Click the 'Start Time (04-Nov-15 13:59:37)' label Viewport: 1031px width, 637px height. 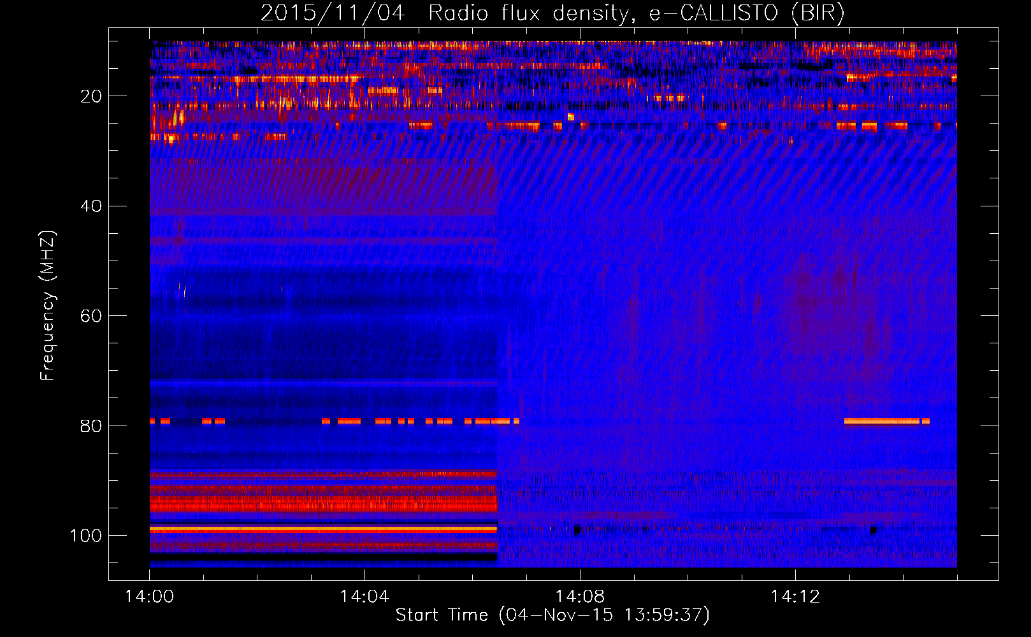click(x=552, y=615)
